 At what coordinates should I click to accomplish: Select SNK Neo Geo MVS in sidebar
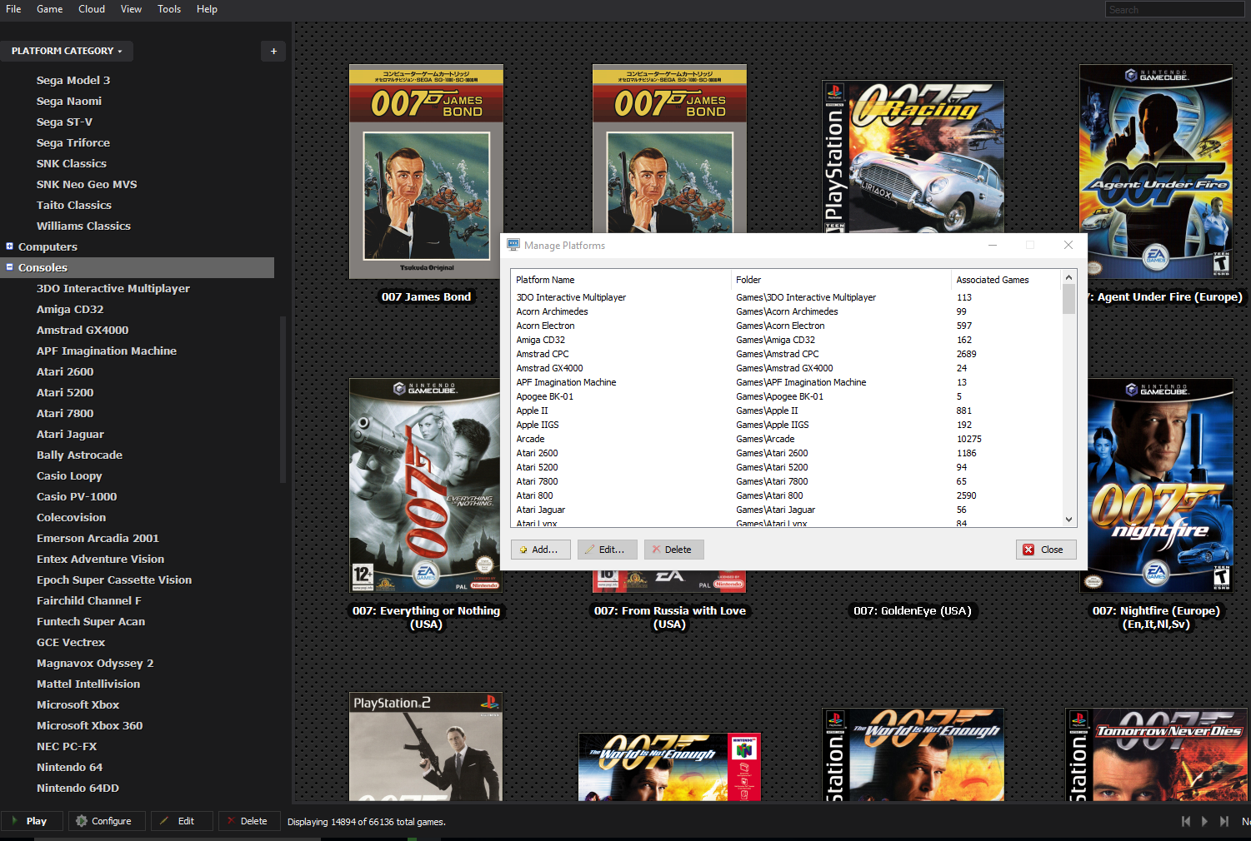[x=87, y=184]
